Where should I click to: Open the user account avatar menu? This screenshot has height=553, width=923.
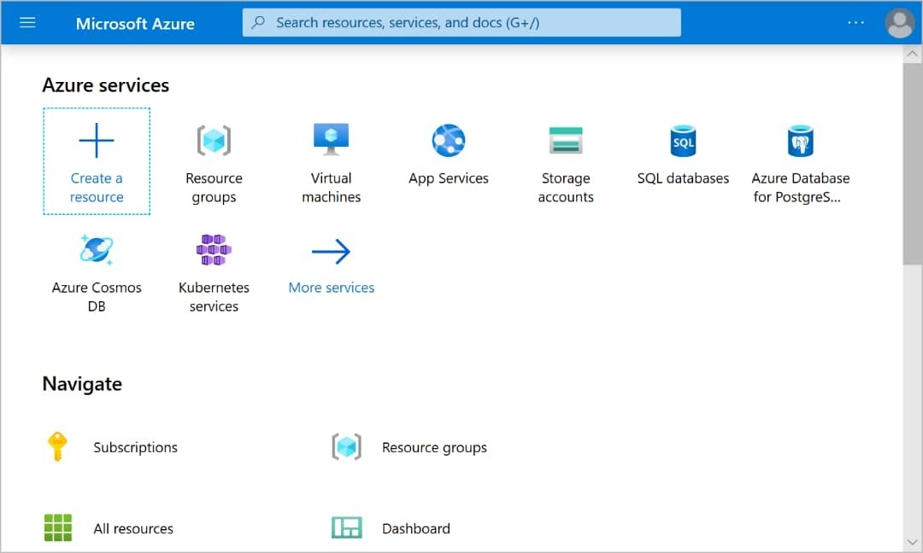coord(899,23)
